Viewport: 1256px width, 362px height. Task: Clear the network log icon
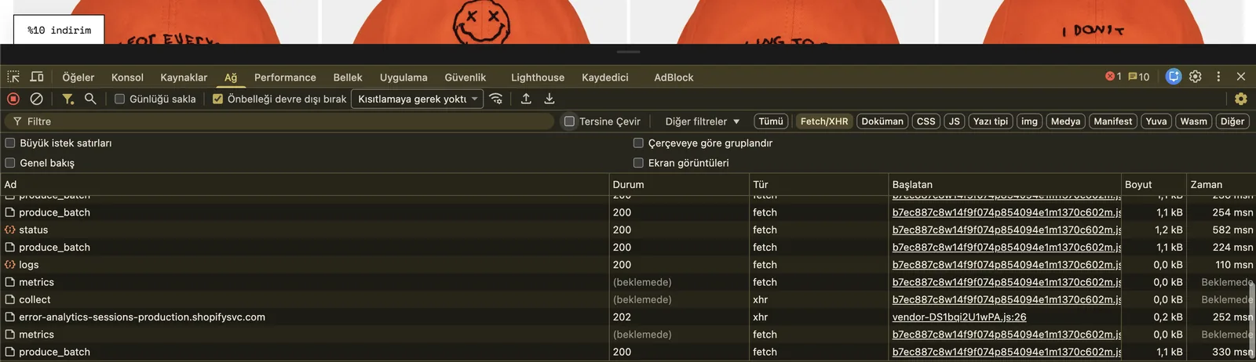point(36,99)
